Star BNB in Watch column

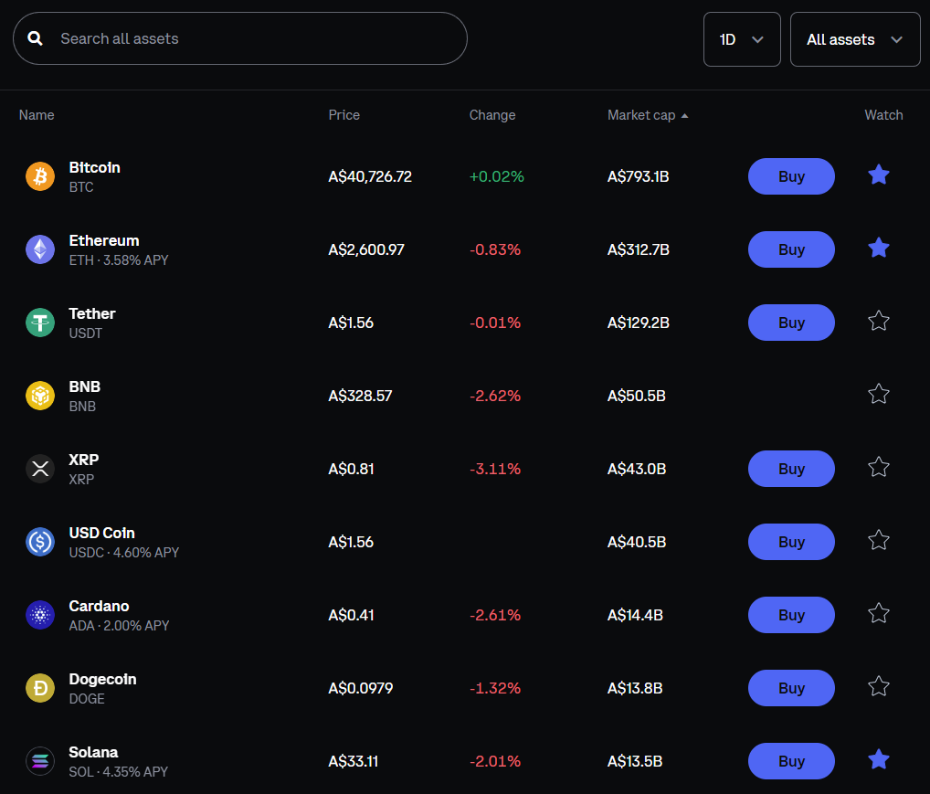pyautogui.click(x=879, y=394)
